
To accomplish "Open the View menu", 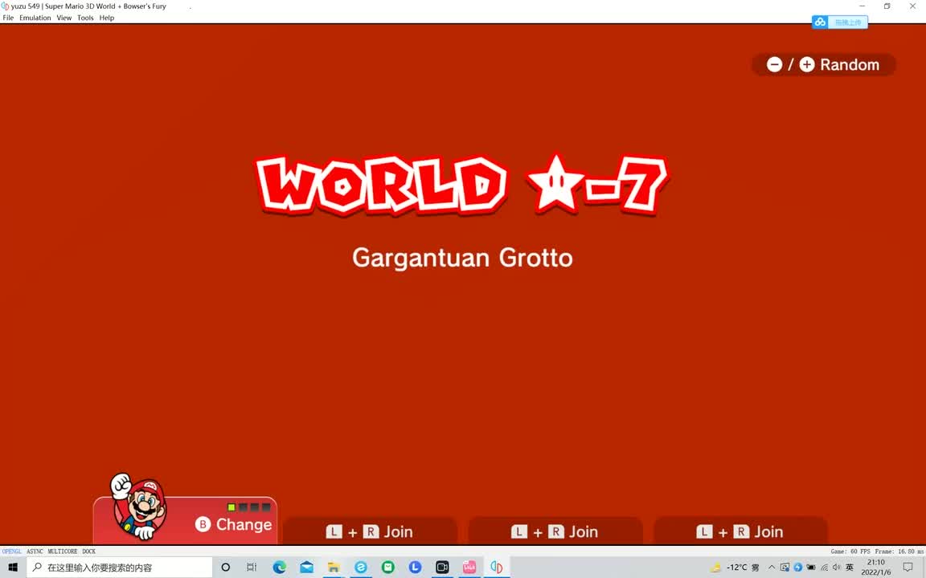I will pos(64,18).
